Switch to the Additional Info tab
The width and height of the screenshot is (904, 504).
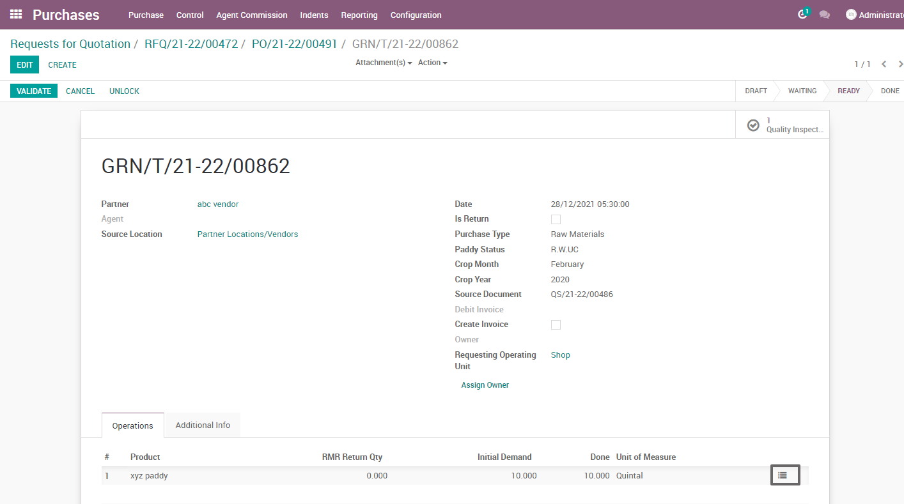(203, 425)
